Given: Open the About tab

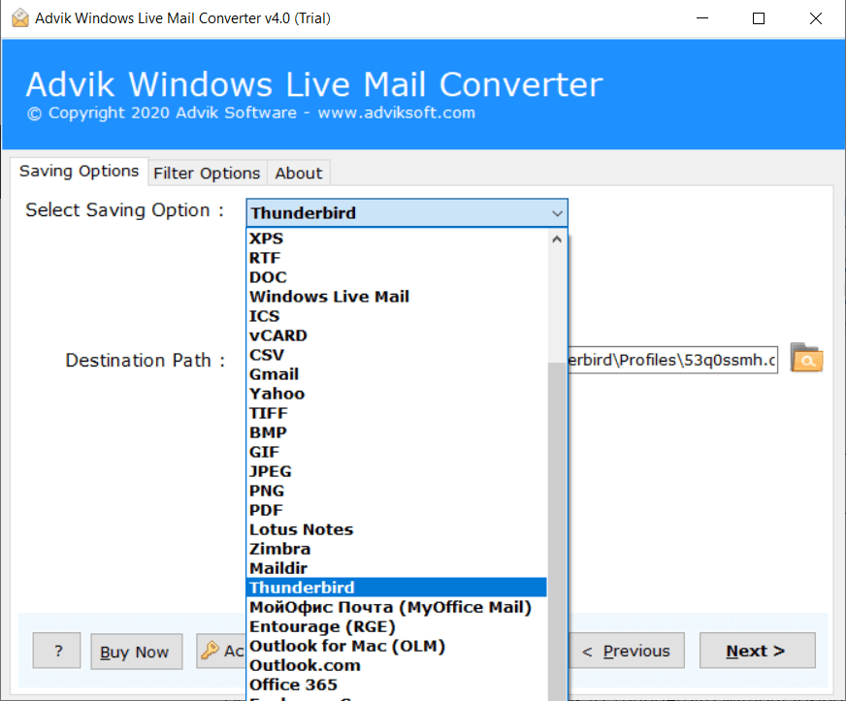Looking at the screenshot, I should (x=298, y=173).
